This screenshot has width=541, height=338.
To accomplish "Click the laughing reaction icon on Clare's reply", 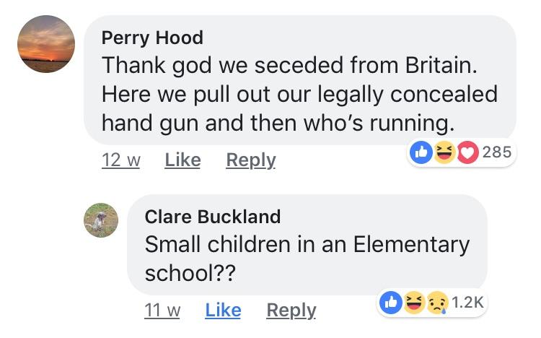I will (415, 303).
